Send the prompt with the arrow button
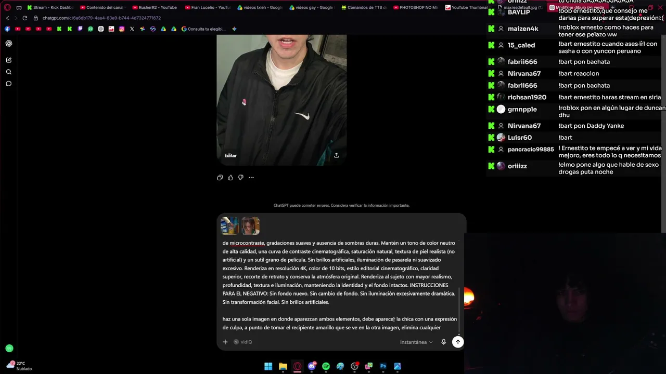The height and width of the screenshot is (374, 666). coord(458,342)
